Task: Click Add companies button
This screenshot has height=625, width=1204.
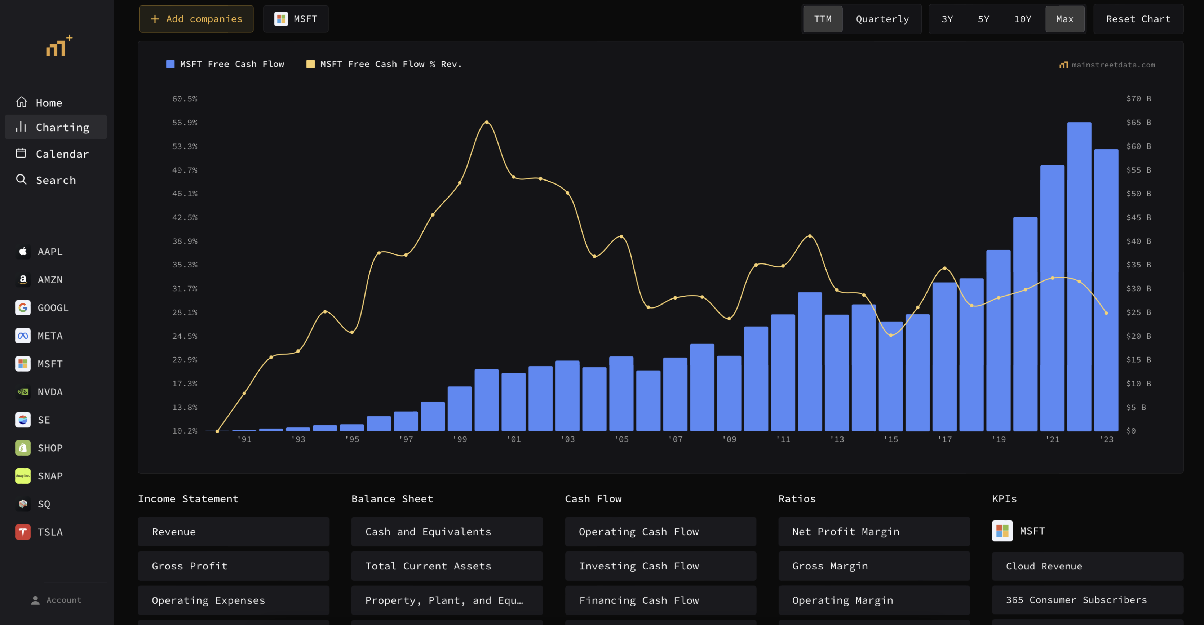Action: pos(196,19)
